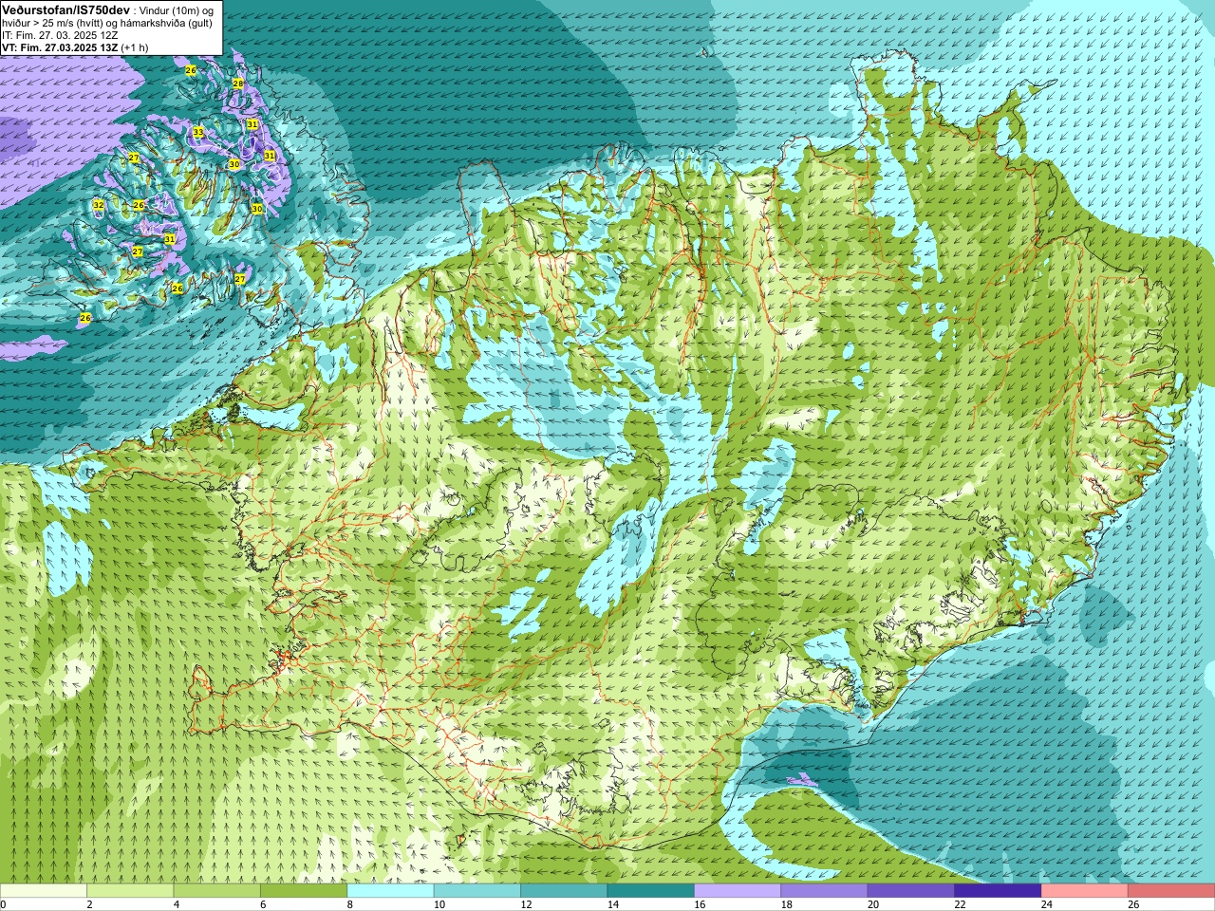Select the 6–8 m/s olive green legend swatch
The height and width of the screenshot is (911, 1215).
tap(304, 891)
